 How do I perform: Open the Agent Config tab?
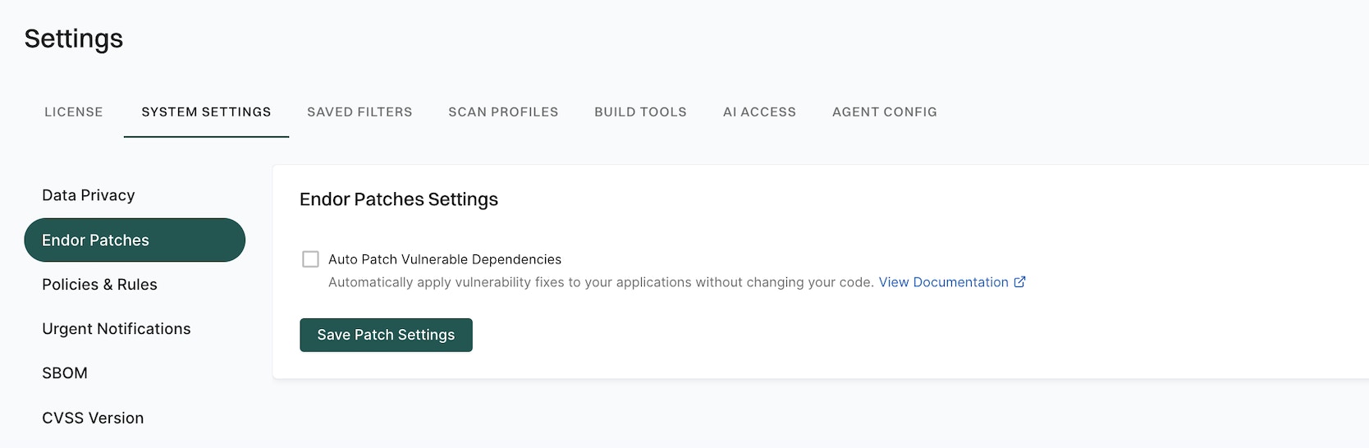point(884,112)
